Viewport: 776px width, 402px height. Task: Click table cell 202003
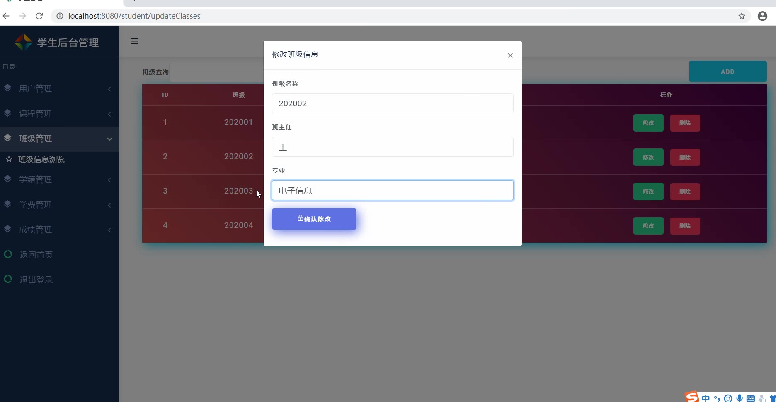[238, 191]
